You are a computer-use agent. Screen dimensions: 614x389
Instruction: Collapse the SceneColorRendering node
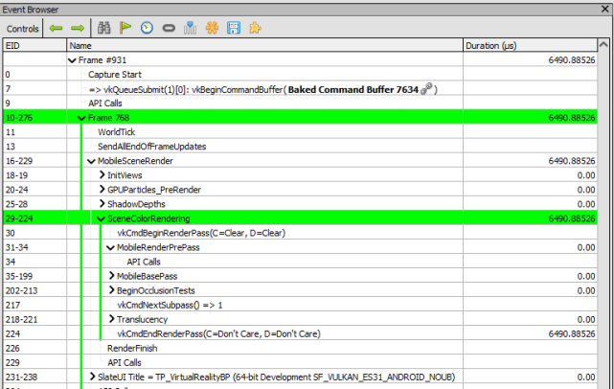click(101, 218)
